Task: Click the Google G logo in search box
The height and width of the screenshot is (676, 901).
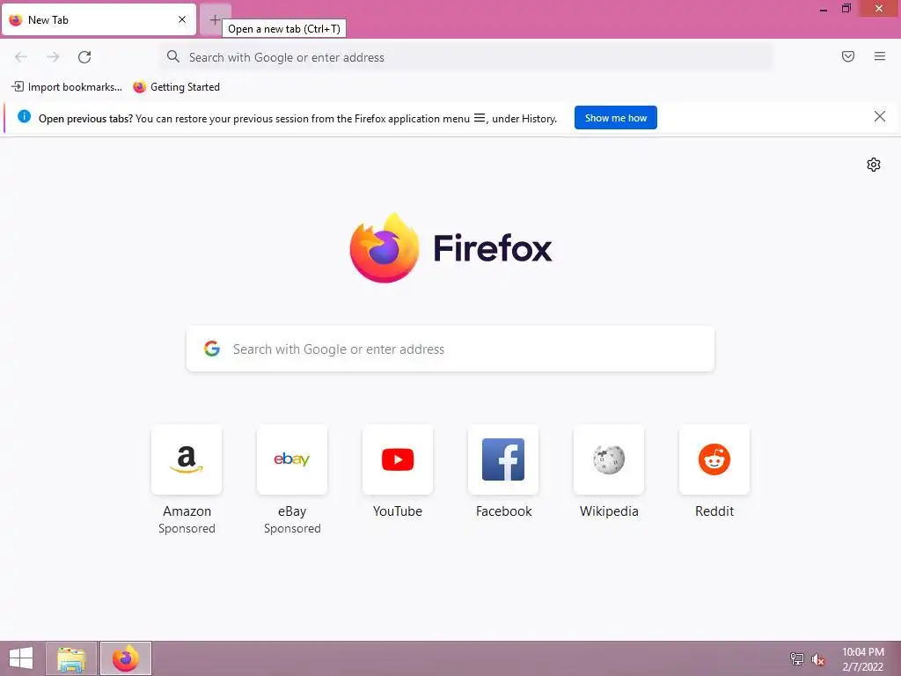Action: click(212, 349)
